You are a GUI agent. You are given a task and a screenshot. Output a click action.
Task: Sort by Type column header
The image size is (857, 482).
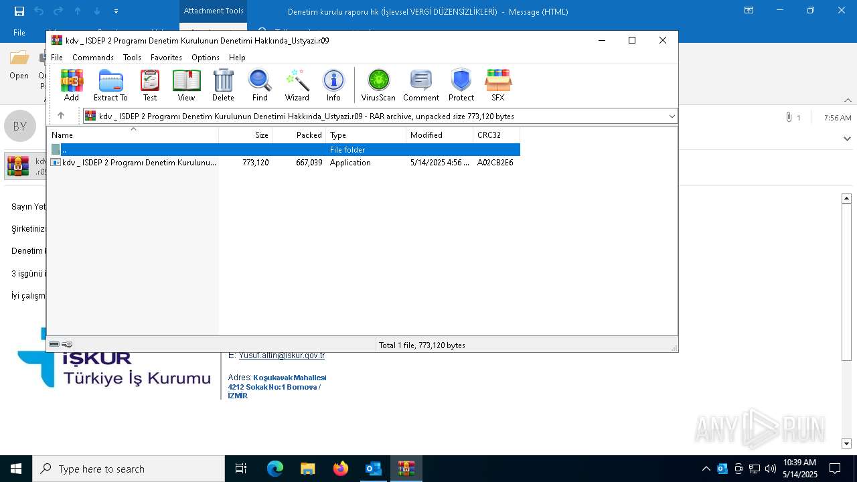[x=366, y=135]
